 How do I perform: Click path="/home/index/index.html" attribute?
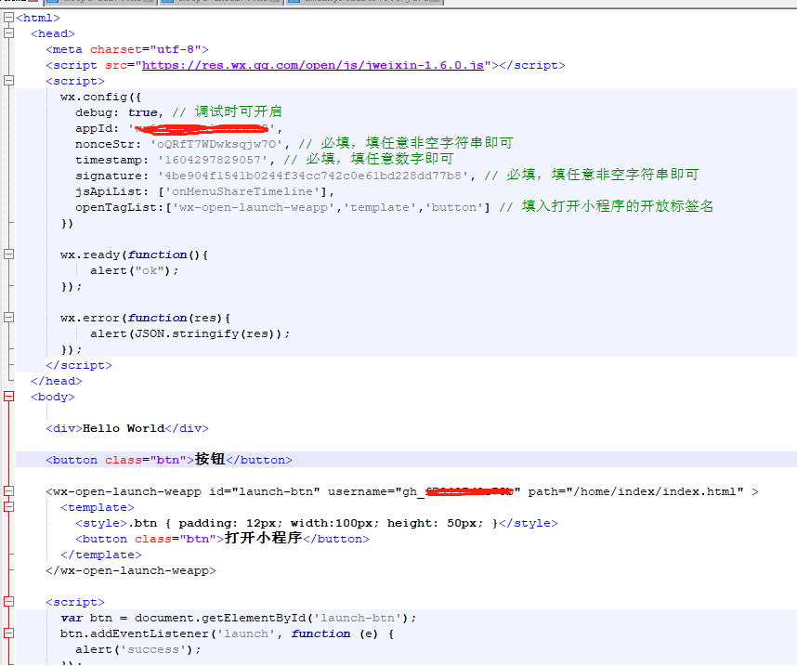pyautogui.click(x=636, y=491)
